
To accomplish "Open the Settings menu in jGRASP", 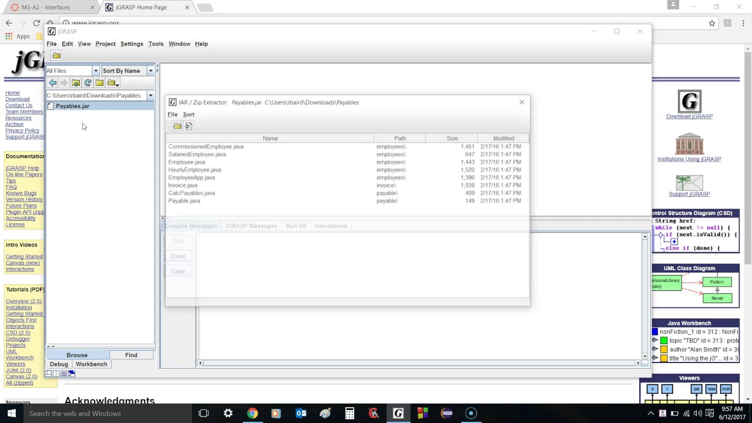I will 132,44.
